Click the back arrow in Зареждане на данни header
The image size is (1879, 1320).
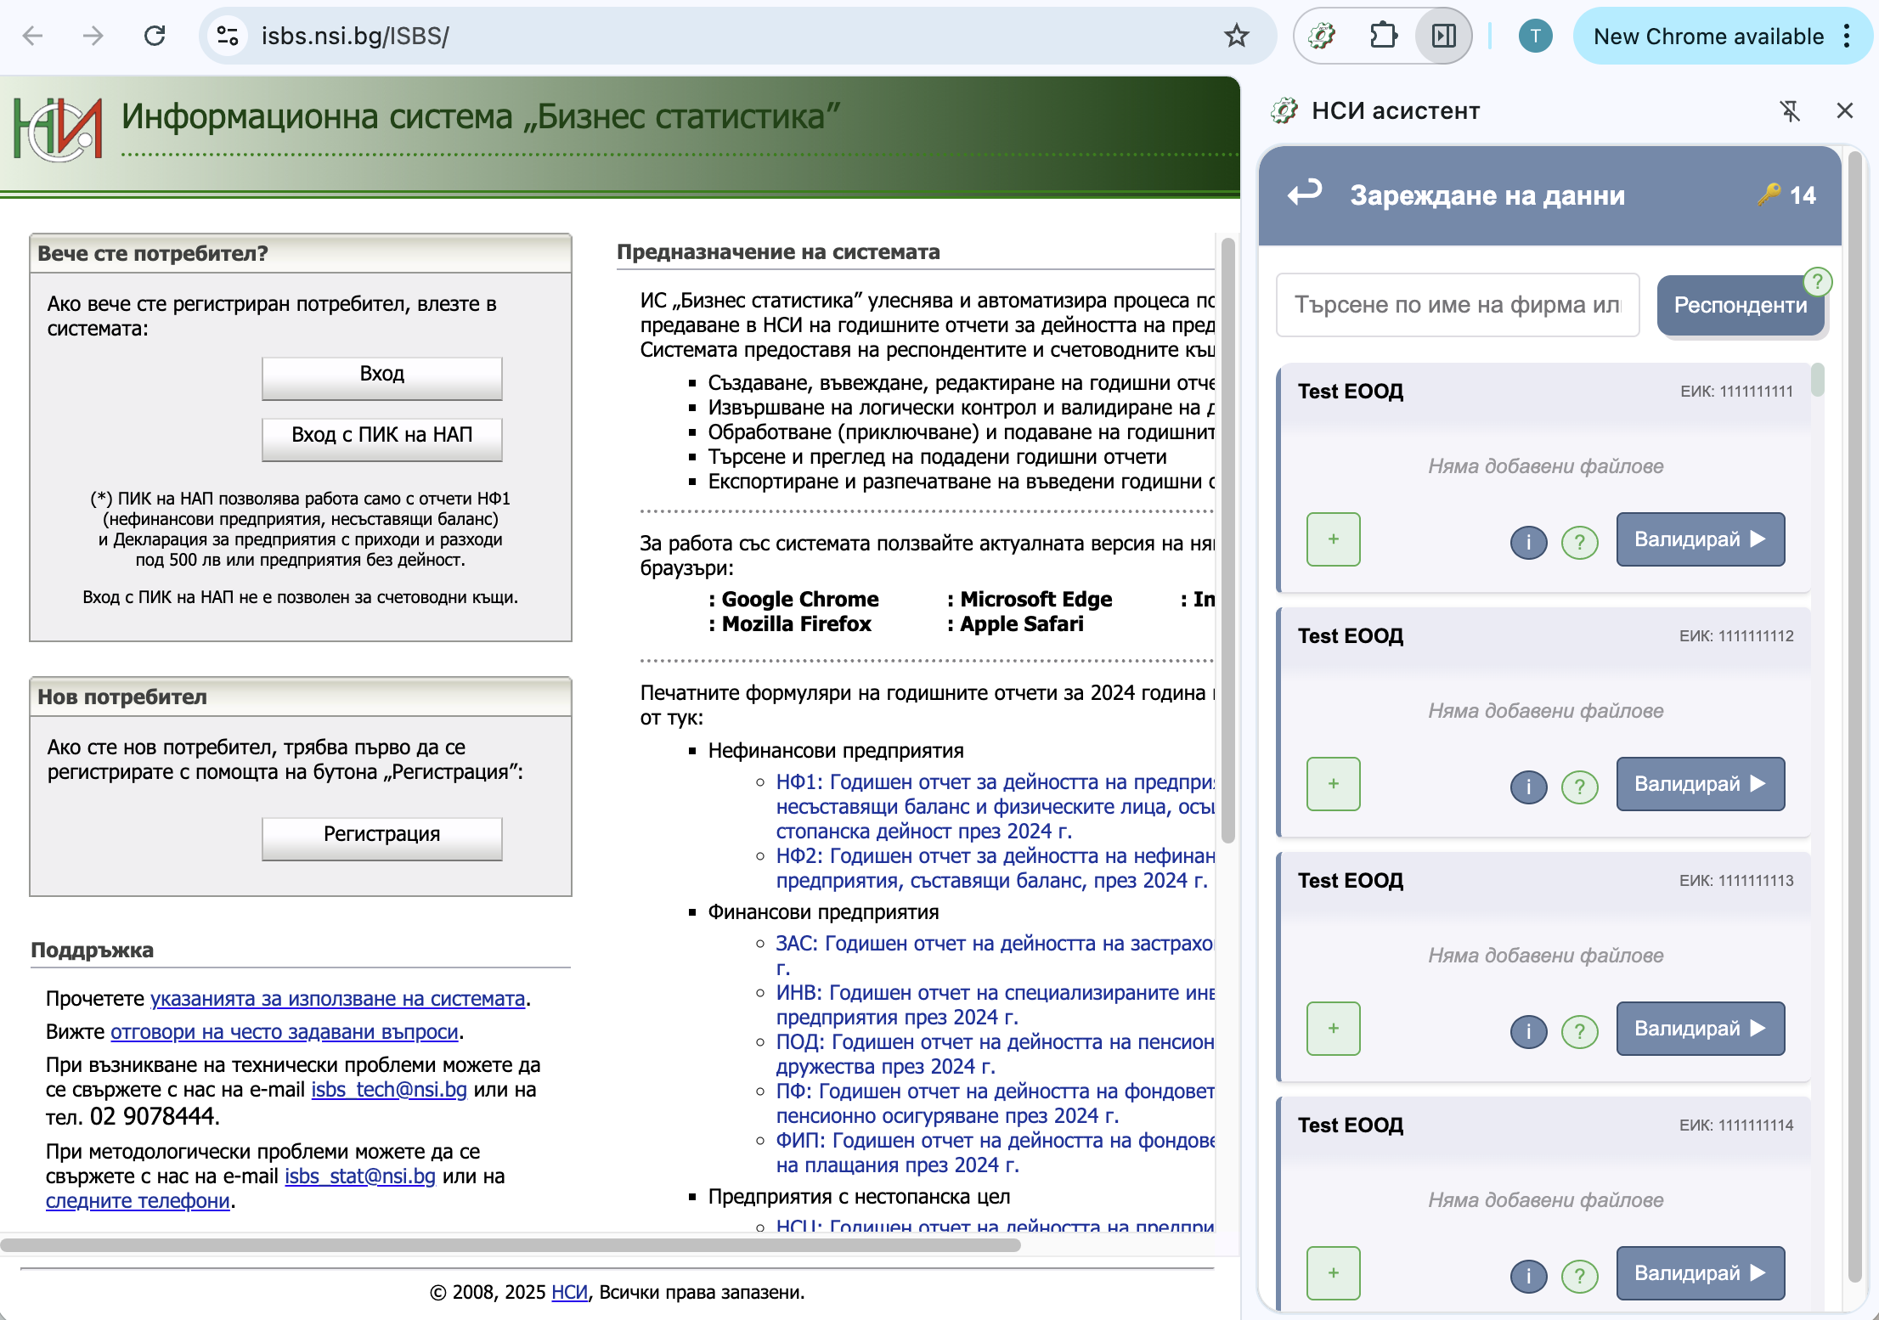[x=1305, y=194]
